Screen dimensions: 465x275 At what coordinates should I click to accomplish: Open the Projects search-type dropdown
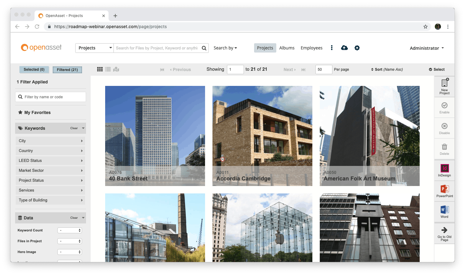click(95, 48)
